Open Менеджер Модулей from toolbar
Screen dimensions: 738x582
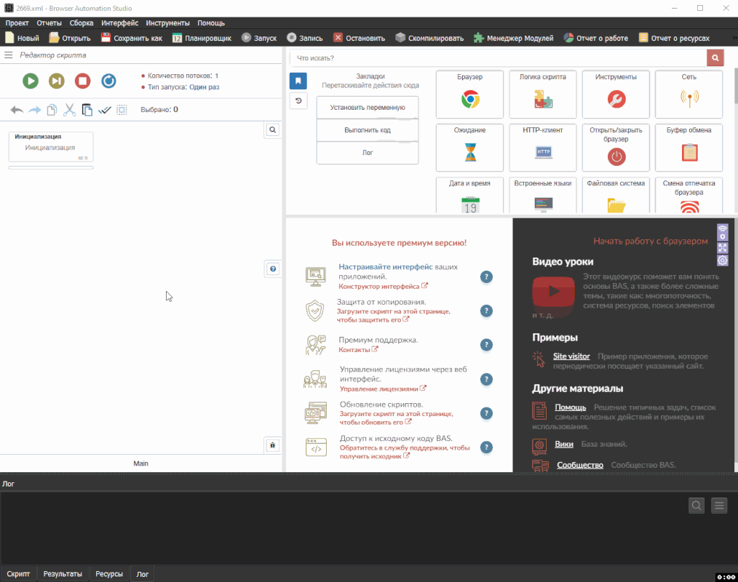tap(514, 38)
